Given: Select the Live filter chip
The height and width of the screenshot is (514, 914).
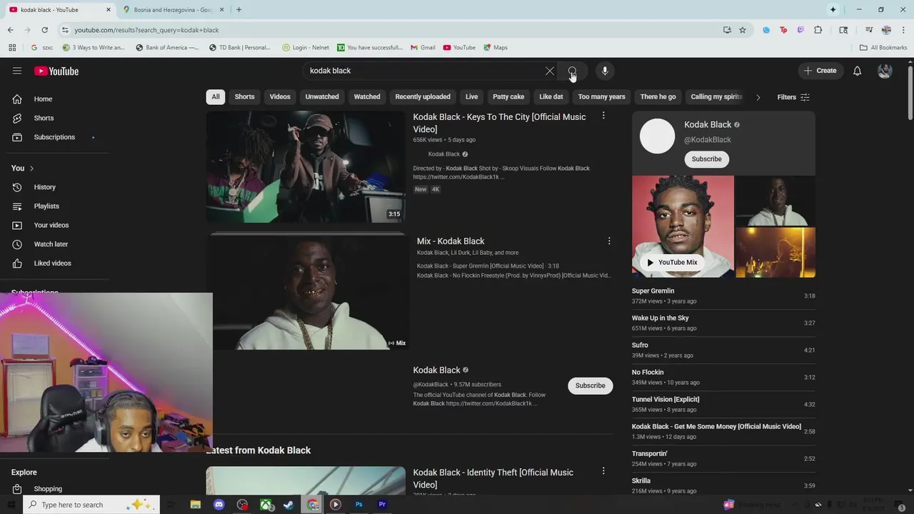Looking at the screenshot, I should pyautogui.click(x=471, y=97).
